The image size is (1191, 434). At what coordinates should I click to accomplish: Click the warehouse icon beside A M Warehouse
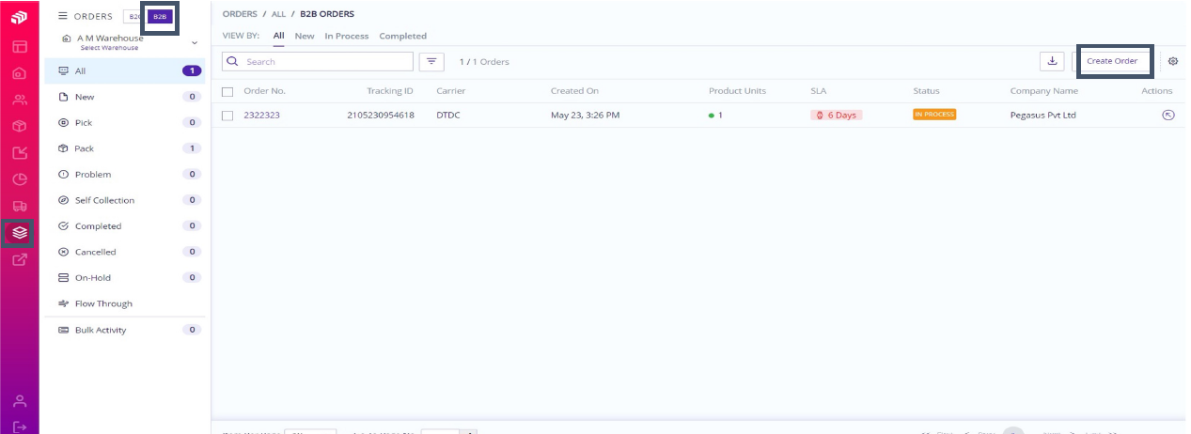[x=67, y=39]
